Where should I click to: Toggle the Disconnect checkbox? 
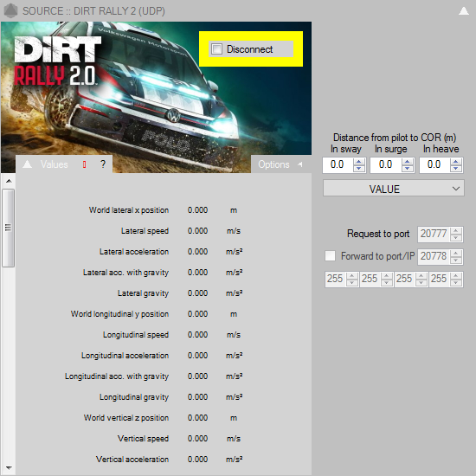coord(216,48)
